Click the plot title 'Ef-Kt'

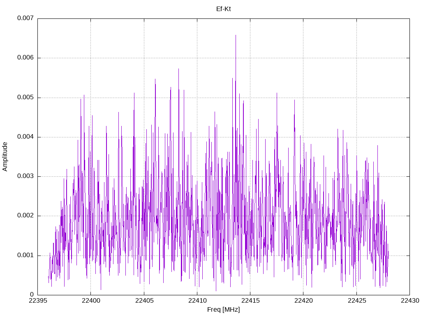(223, 9)
